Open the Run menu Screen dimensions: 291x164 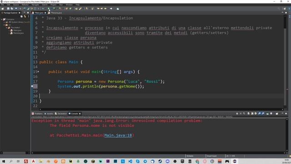click(x=61, y=5)
